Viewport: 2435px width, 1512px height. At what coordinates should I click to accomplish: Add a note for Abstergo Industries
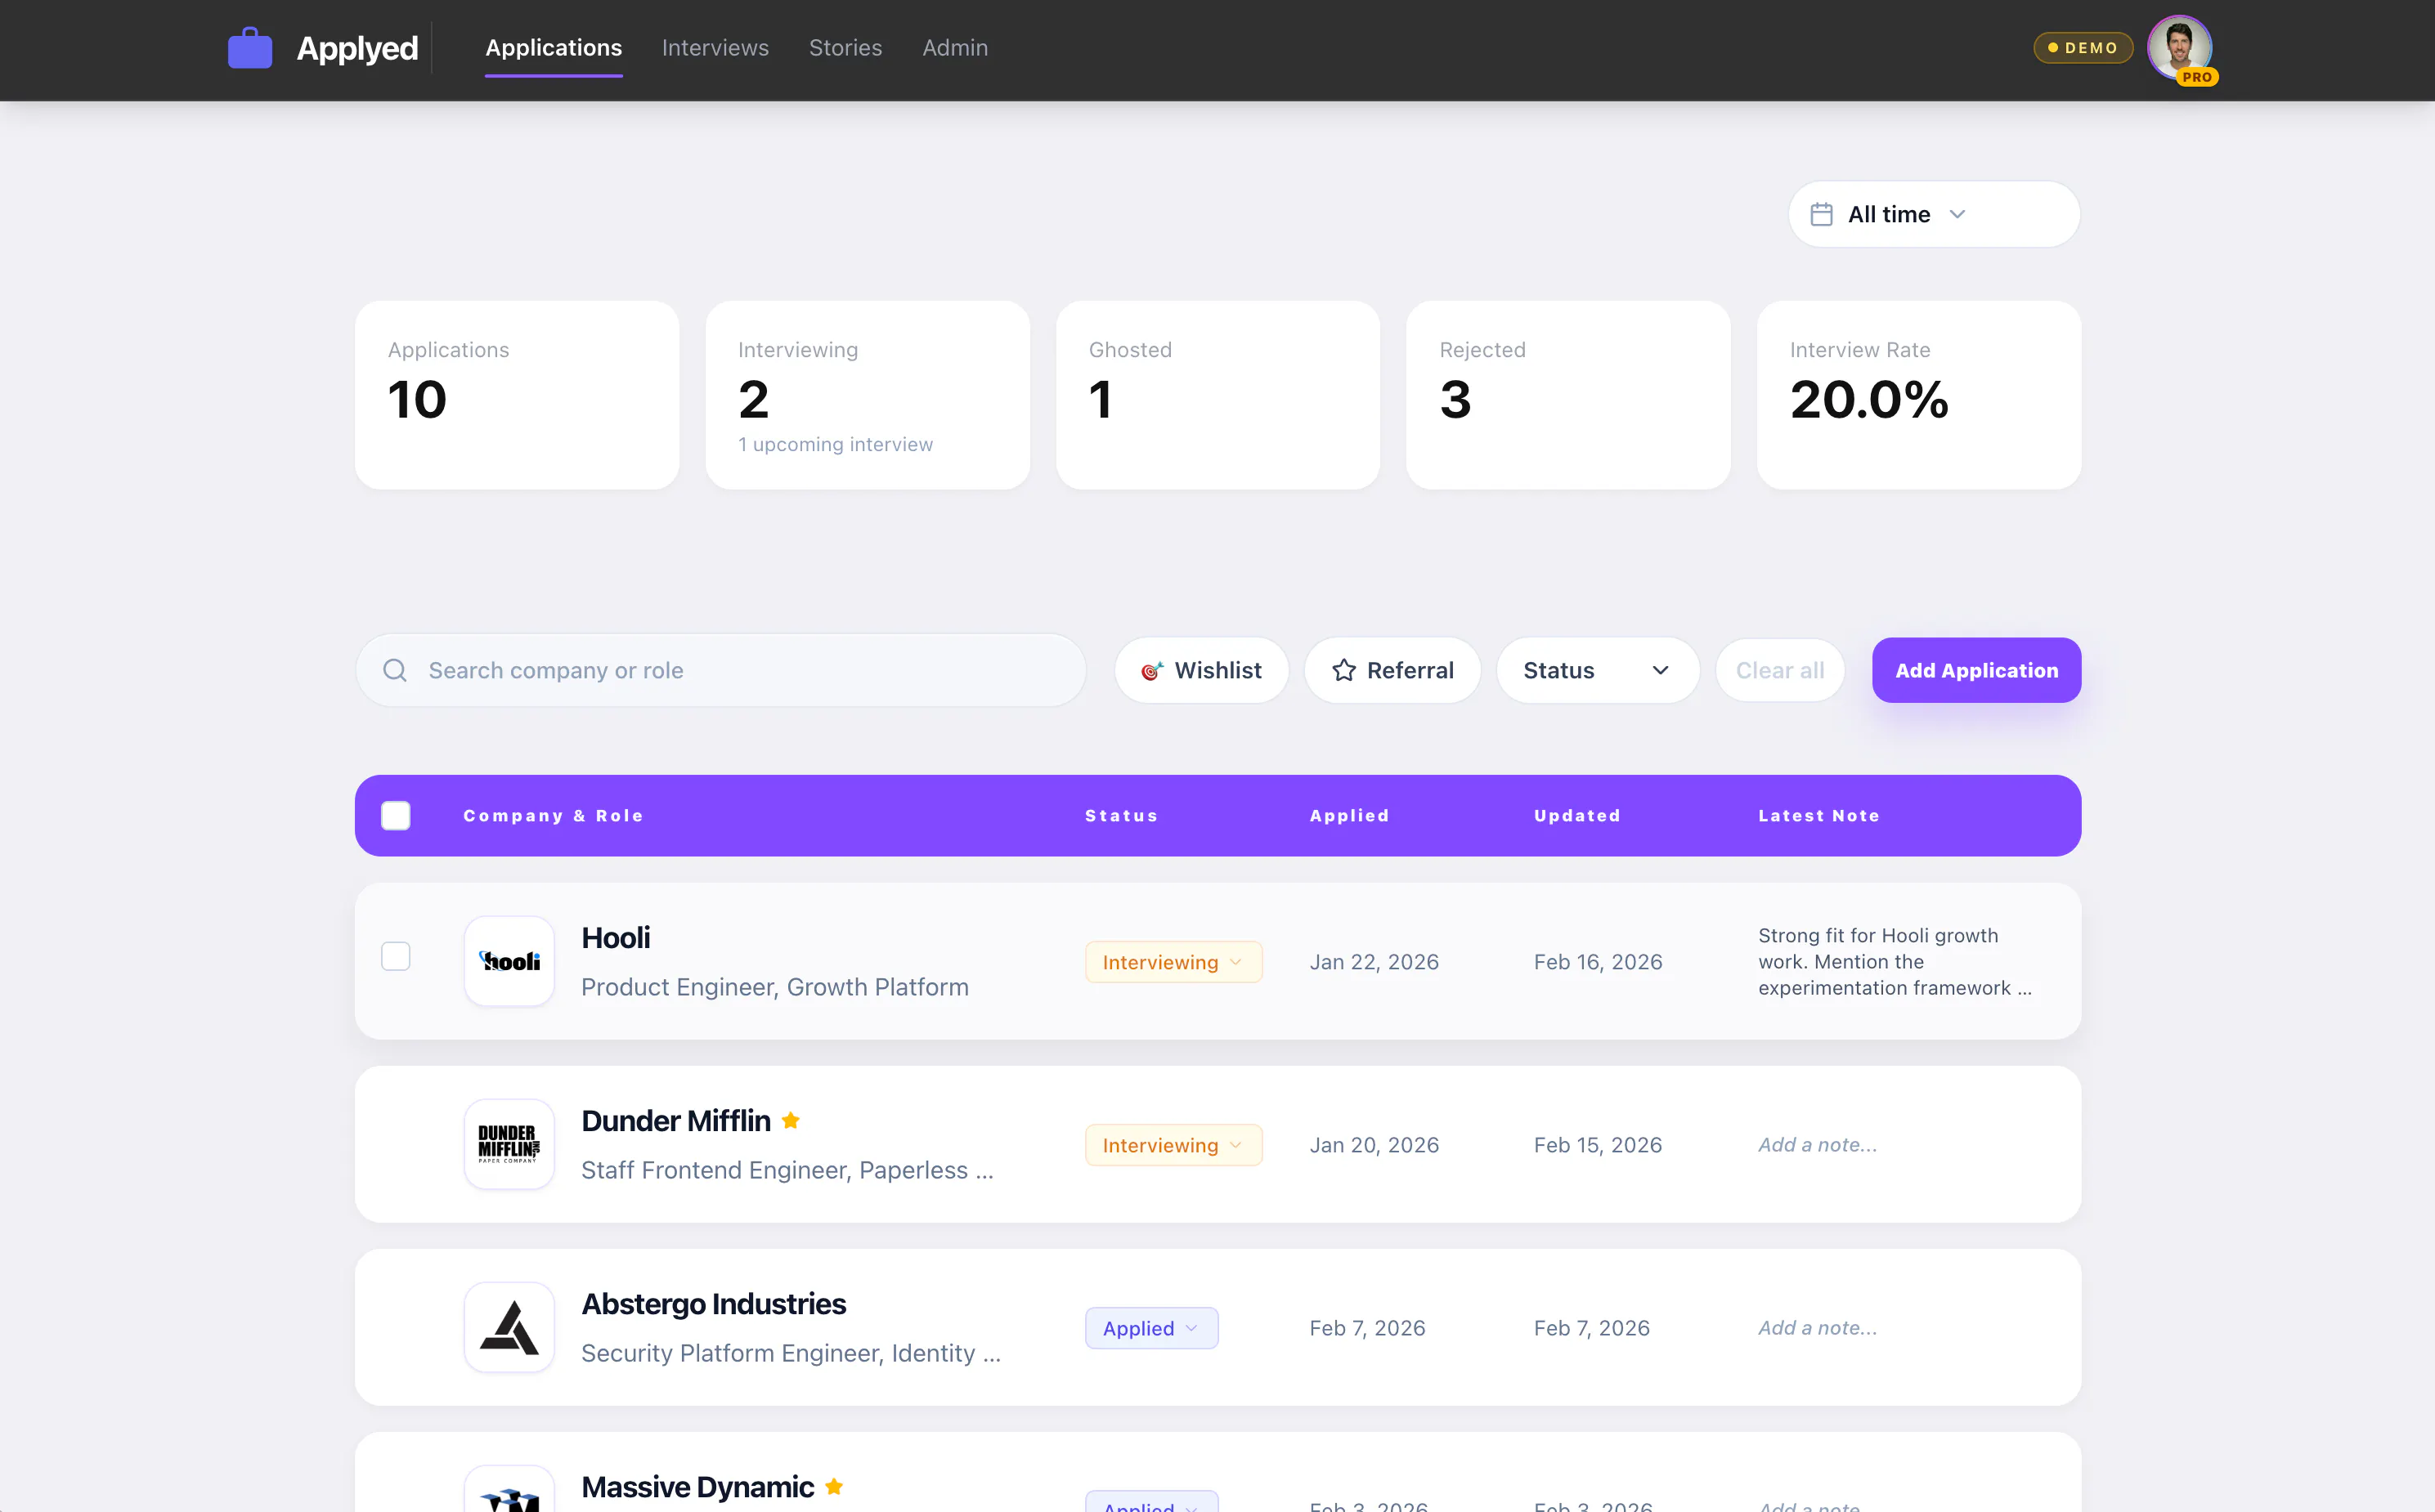[1818, 1328]
